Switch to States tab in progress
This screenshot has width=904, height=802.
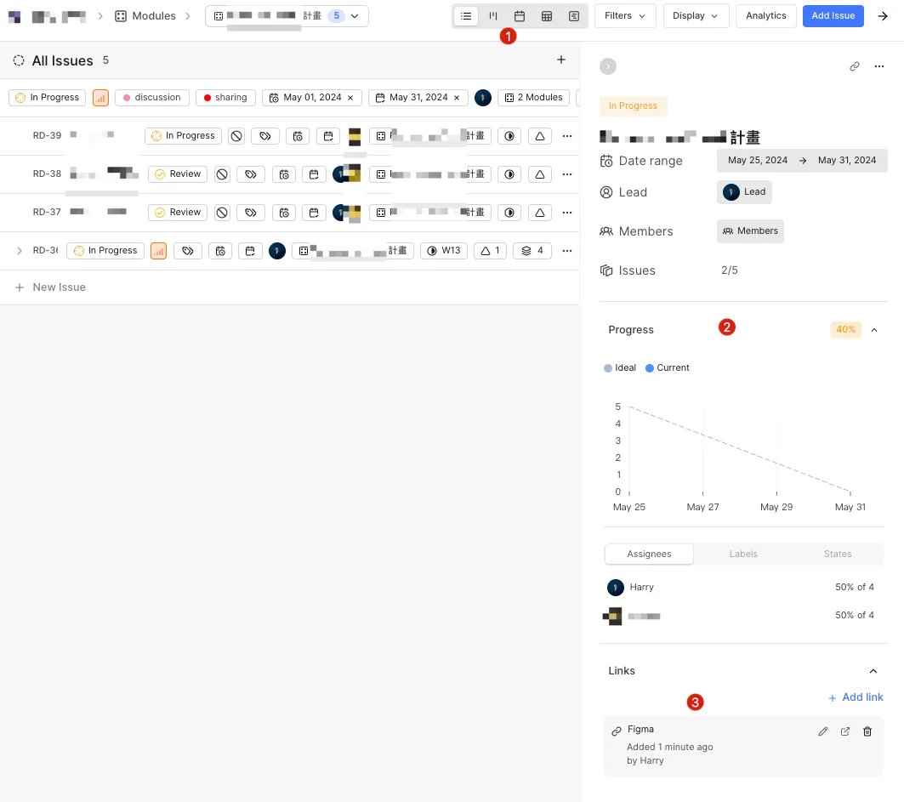(837, 554)
